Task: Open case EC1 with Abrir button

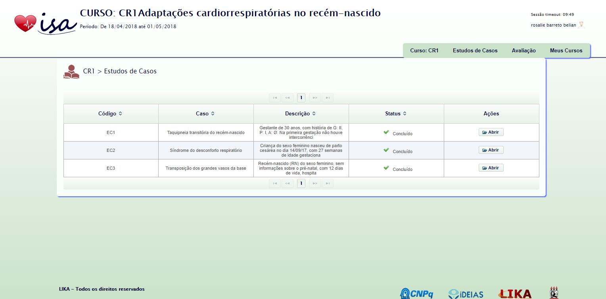Action: point(491,132)
